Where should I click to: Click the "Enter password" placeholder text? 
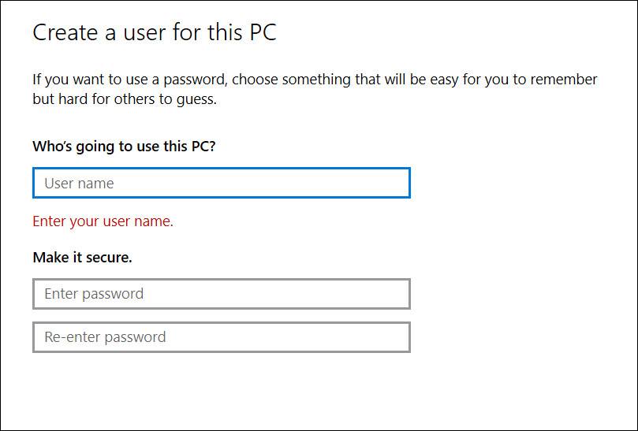pyautogui.click(x=94, y=294)
